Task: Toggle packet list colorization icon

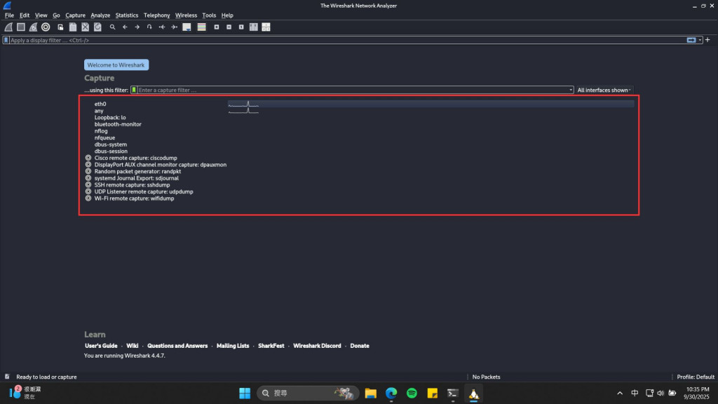Action: 201,27
